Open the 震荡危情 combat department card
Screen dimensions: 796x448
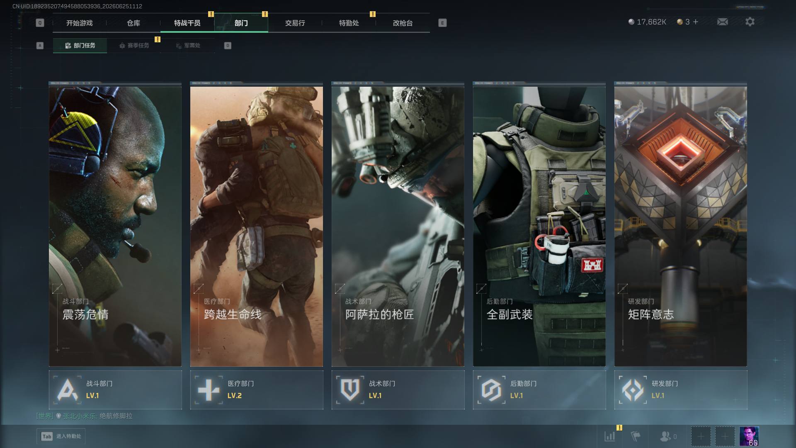pos(115,224)
